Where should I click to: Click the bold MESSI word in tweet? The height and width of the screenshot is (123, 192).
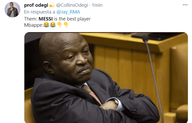tap(46, 19)
